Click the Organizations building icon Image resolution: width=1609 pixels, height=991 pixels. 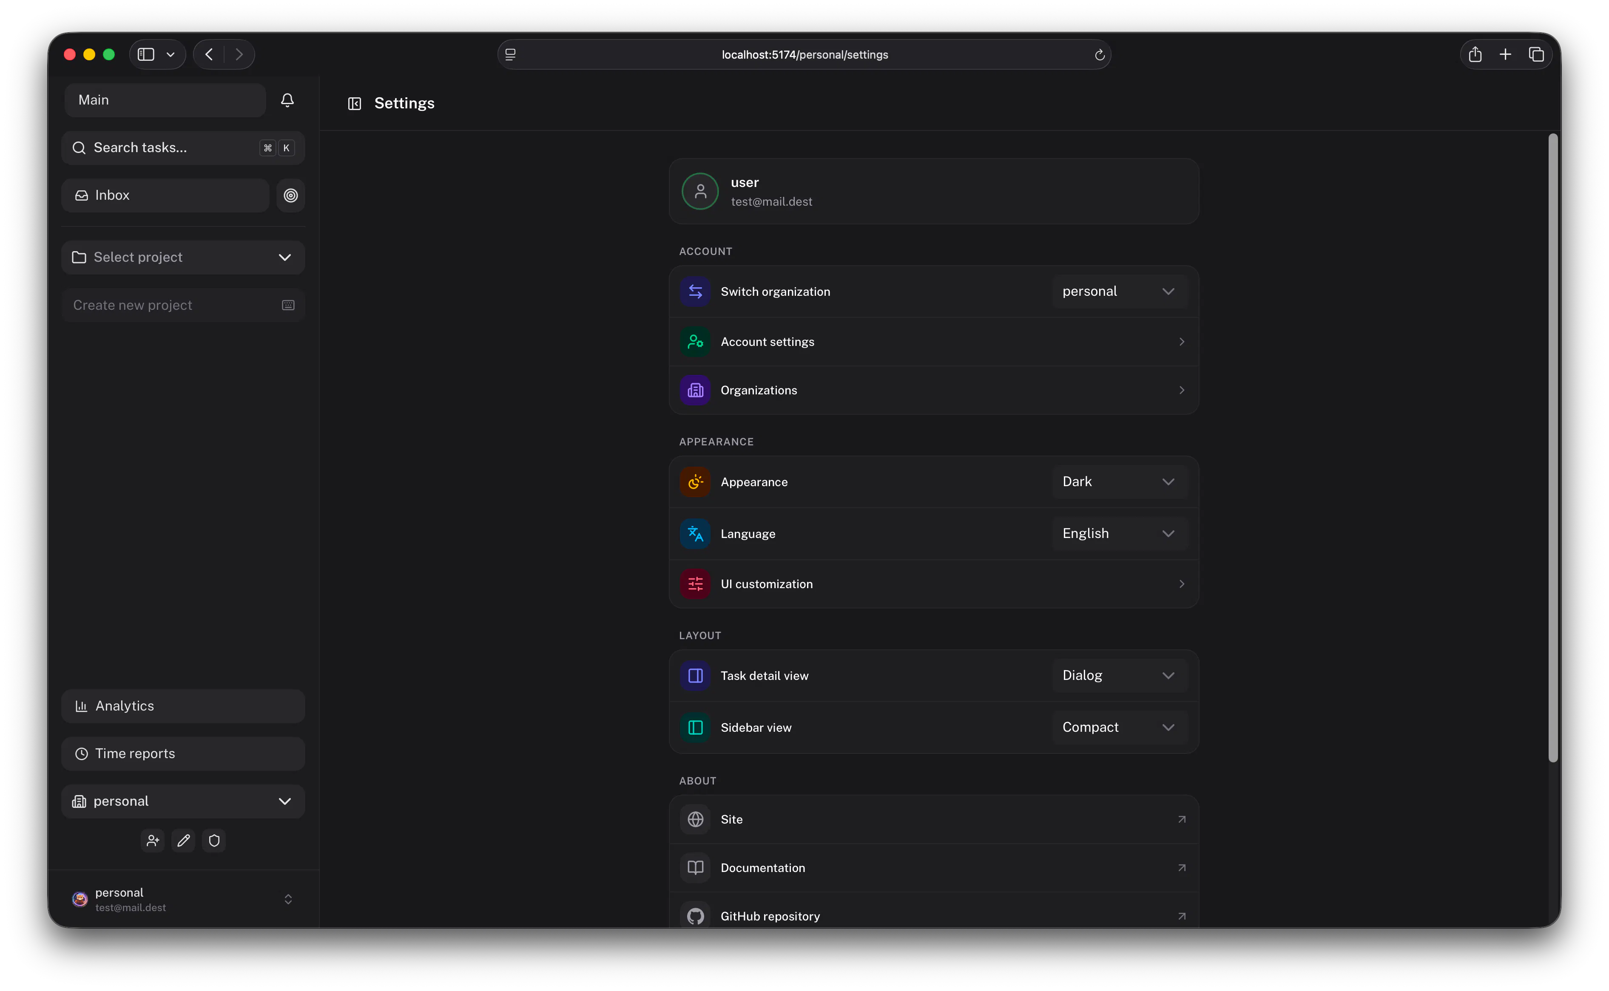(x=696, y=391)
